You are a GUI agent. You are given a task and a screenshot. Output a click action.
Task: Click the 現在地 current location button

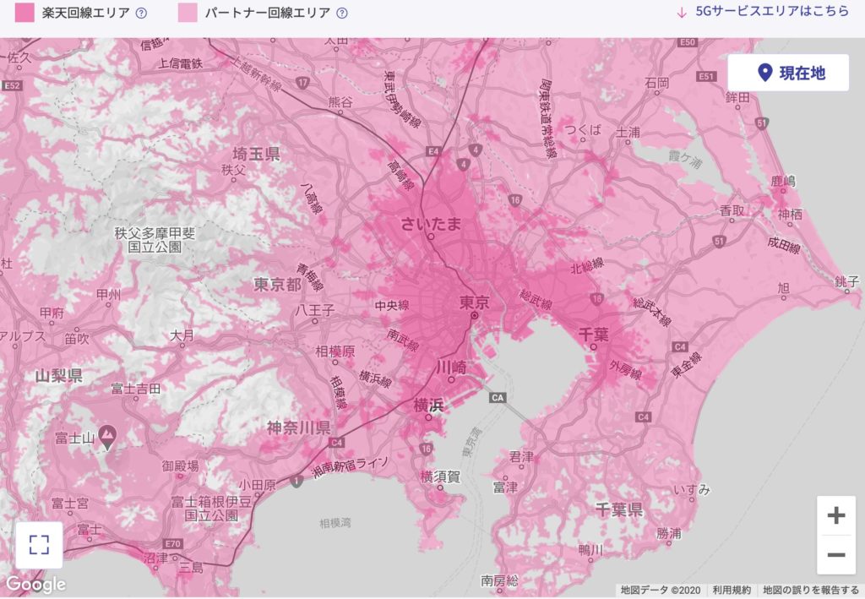coord(788,73)
